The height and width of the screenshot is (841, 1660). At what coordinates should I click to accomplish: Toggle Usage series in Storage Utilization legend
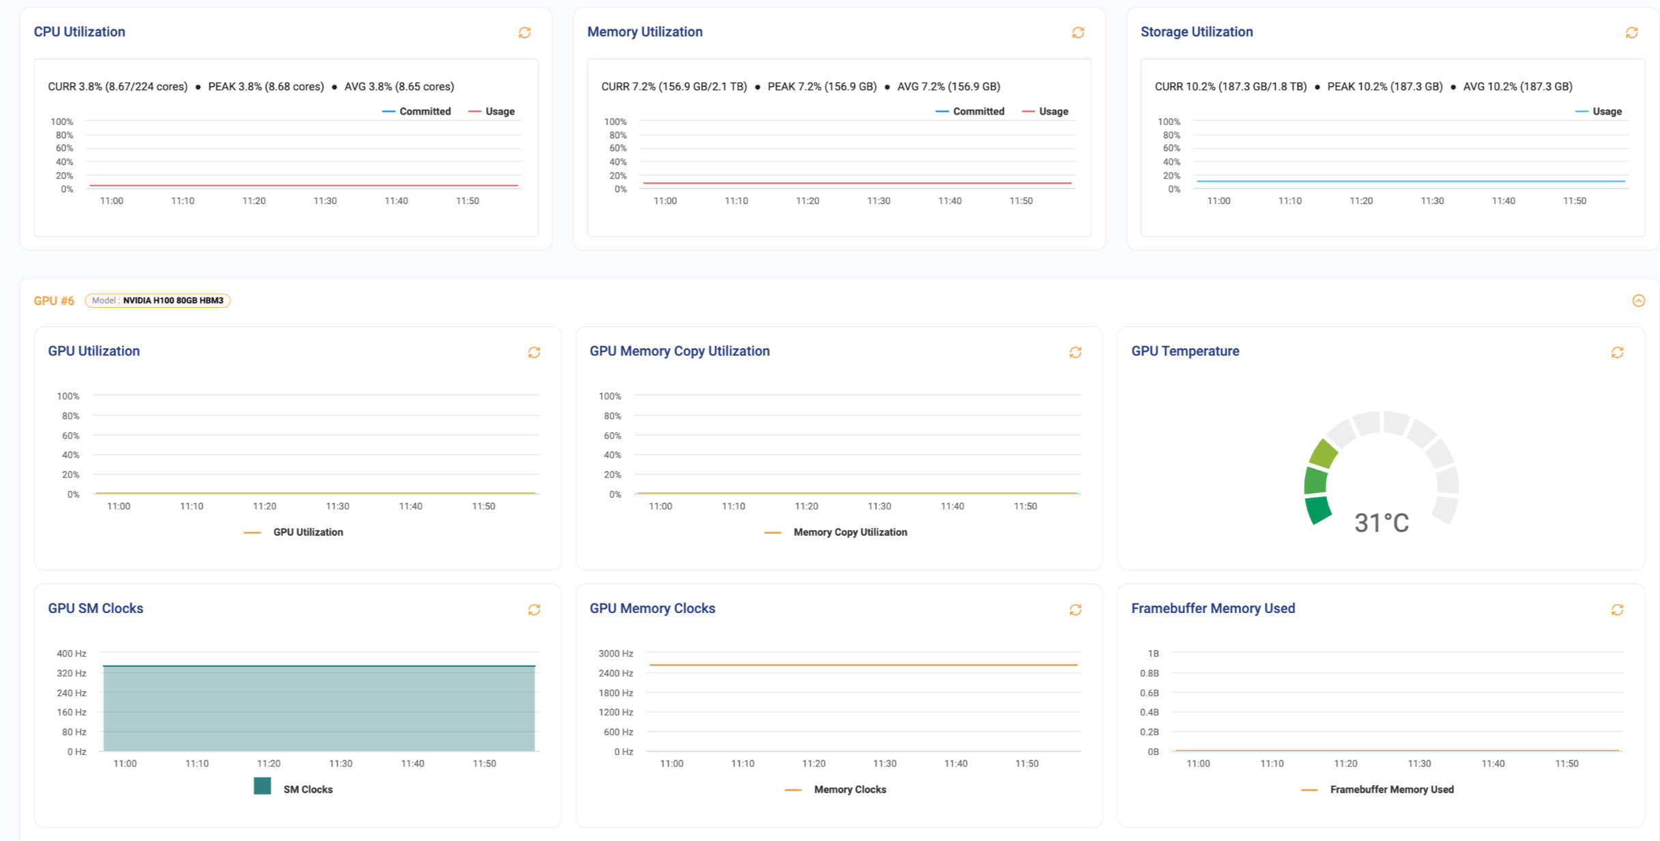tap(1599, 111)
